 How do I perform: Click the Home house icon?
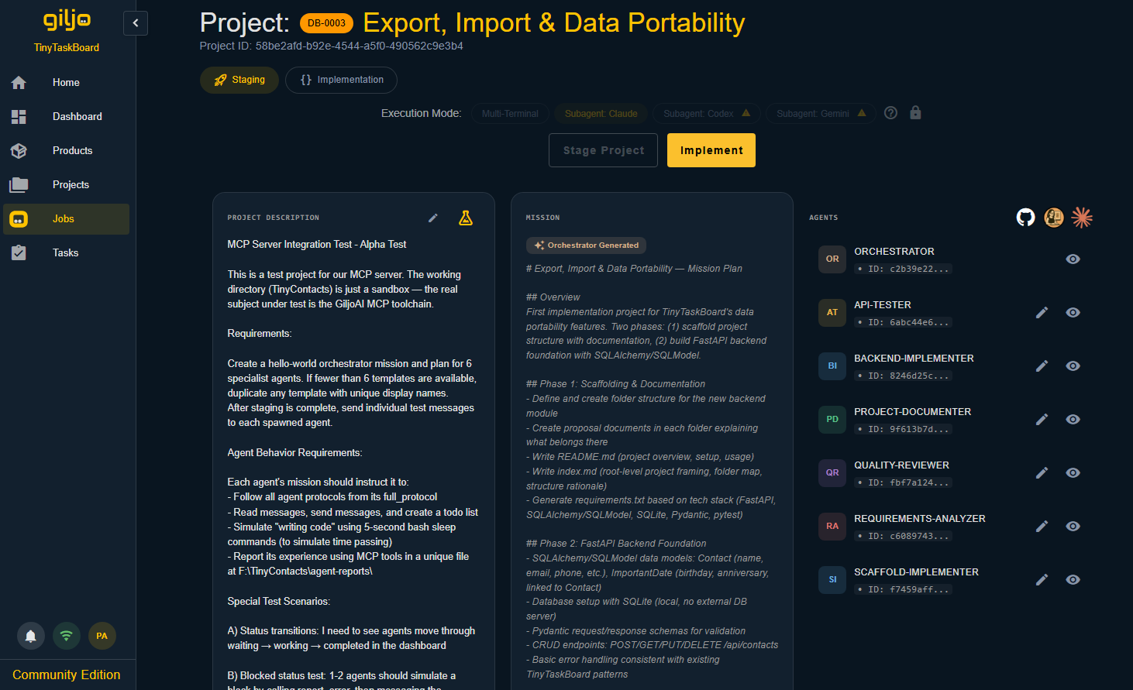coord(19,83)
